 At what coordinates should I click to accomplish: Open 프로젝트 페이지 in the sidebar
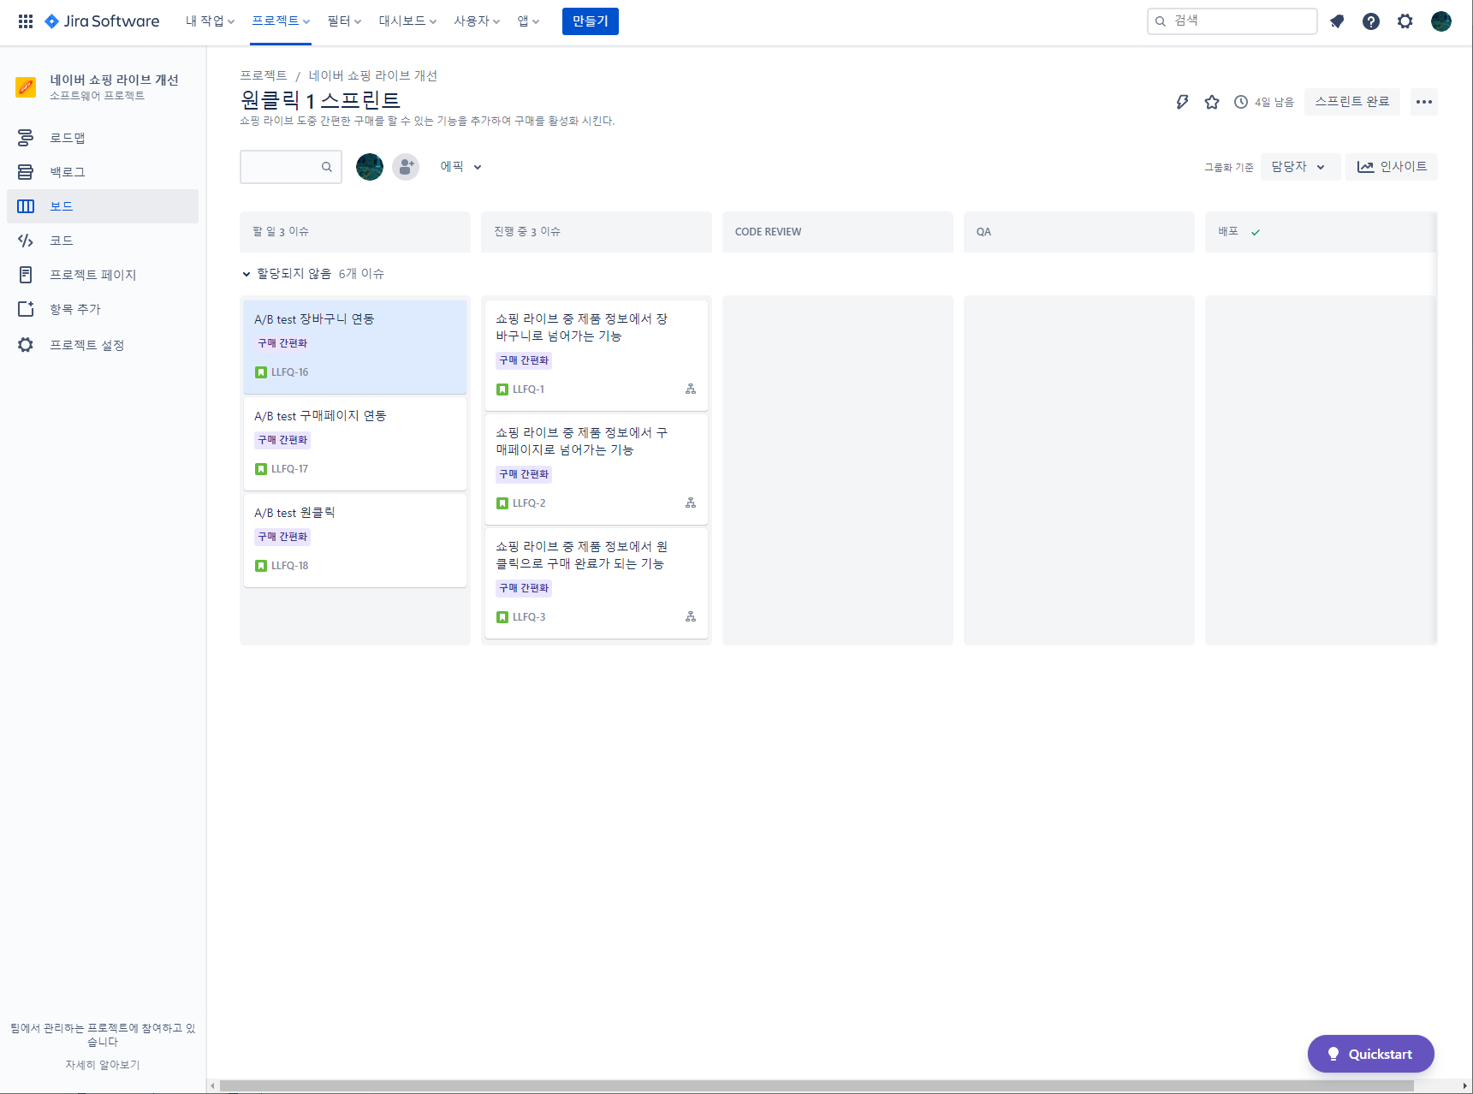[103, 275]
